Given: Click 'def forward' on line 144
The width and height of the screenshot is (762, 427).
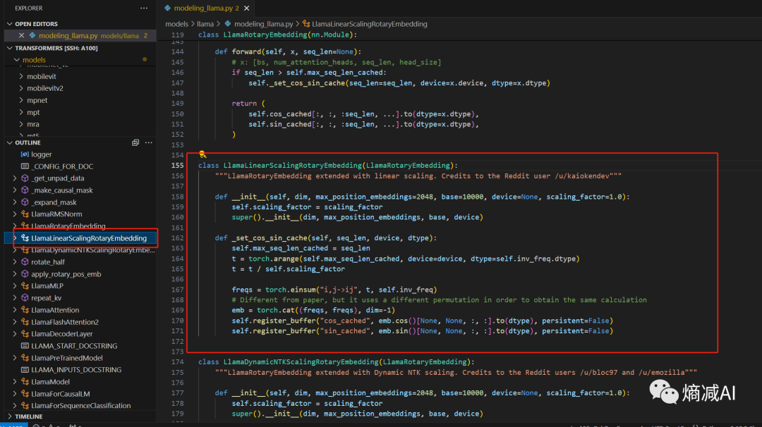Looking at the screenshot, I should 238,52.
